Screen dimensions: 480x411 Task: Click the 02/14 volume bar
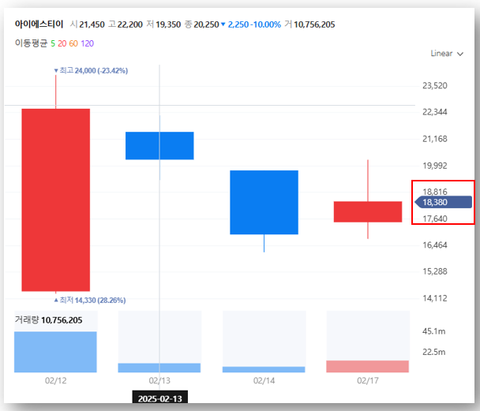264,369
